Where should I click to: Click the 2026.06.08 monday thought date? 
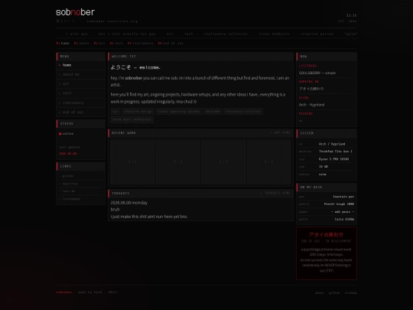point(129,203)
